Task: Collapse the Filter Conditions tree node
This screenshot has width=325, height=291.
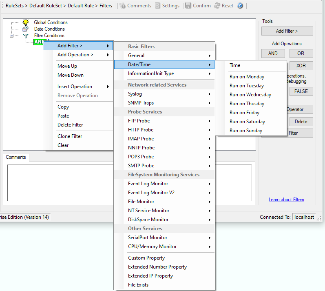Action: coord(12,36)
